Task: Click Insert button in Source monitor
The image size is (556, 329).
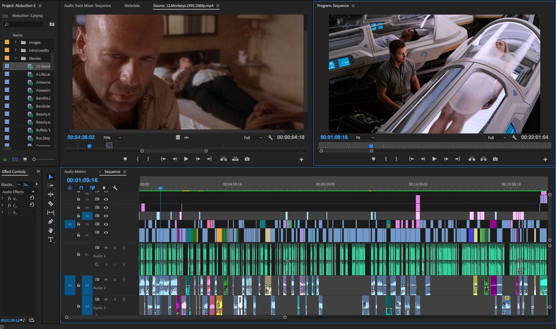Action: [x=223, y=159]
